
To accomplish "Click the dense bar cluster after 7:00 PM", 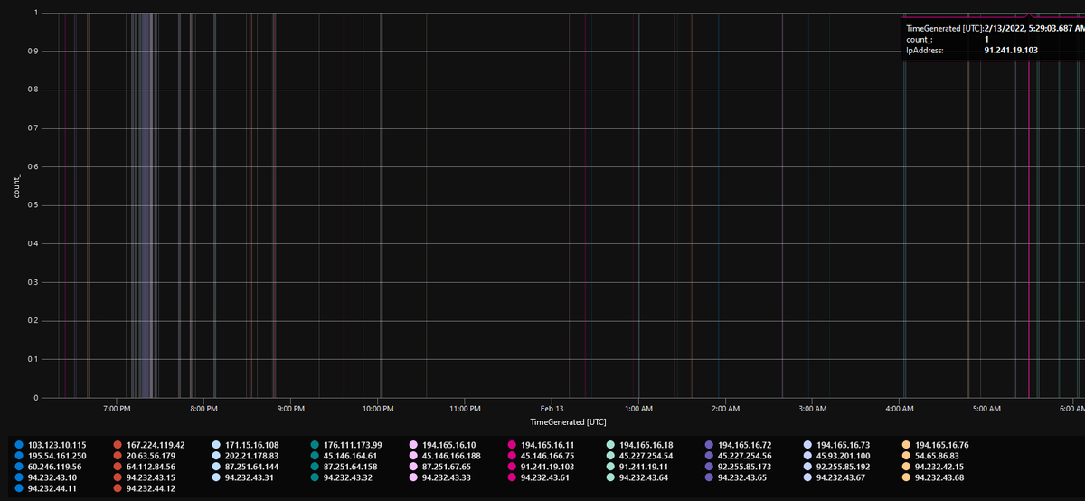I will tap(145, 205).
